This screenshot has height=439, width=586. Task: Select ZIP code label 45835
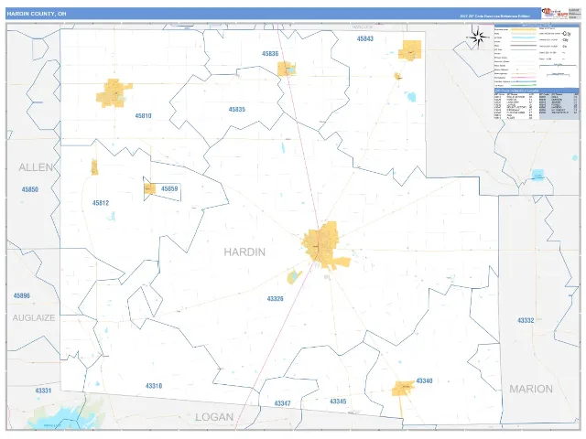coord(237,110)
